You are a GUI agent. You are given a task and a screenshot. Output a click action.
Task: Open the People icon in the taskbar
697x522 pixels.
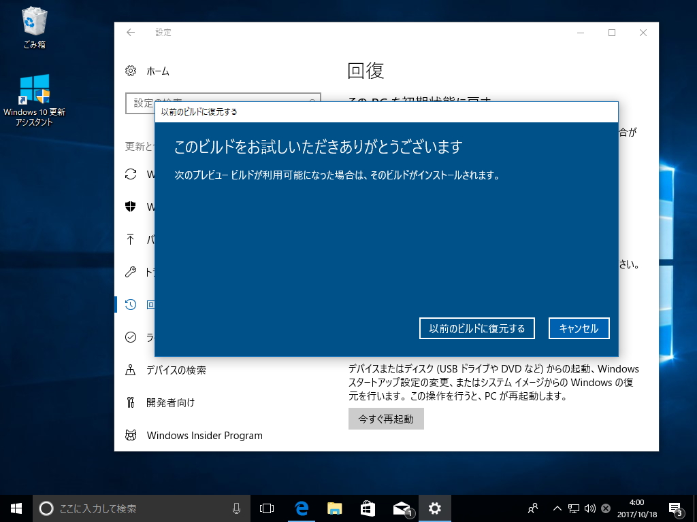click(533, 508)
